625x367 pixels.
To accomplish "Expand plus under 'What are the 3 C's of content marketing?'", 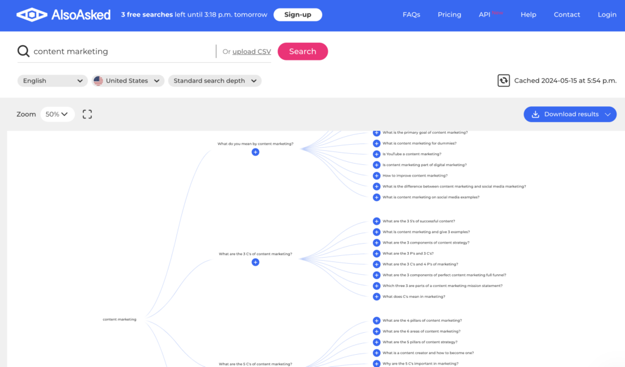I will click(255, 262).
